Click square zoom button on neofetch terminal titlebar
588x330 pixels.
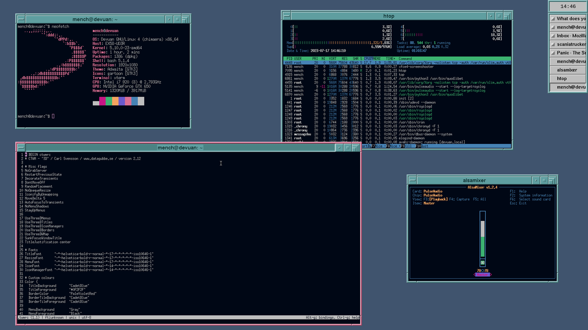176,19
